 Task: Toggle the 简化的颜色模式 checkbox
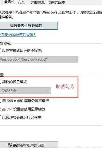click(x=0, y=82)
